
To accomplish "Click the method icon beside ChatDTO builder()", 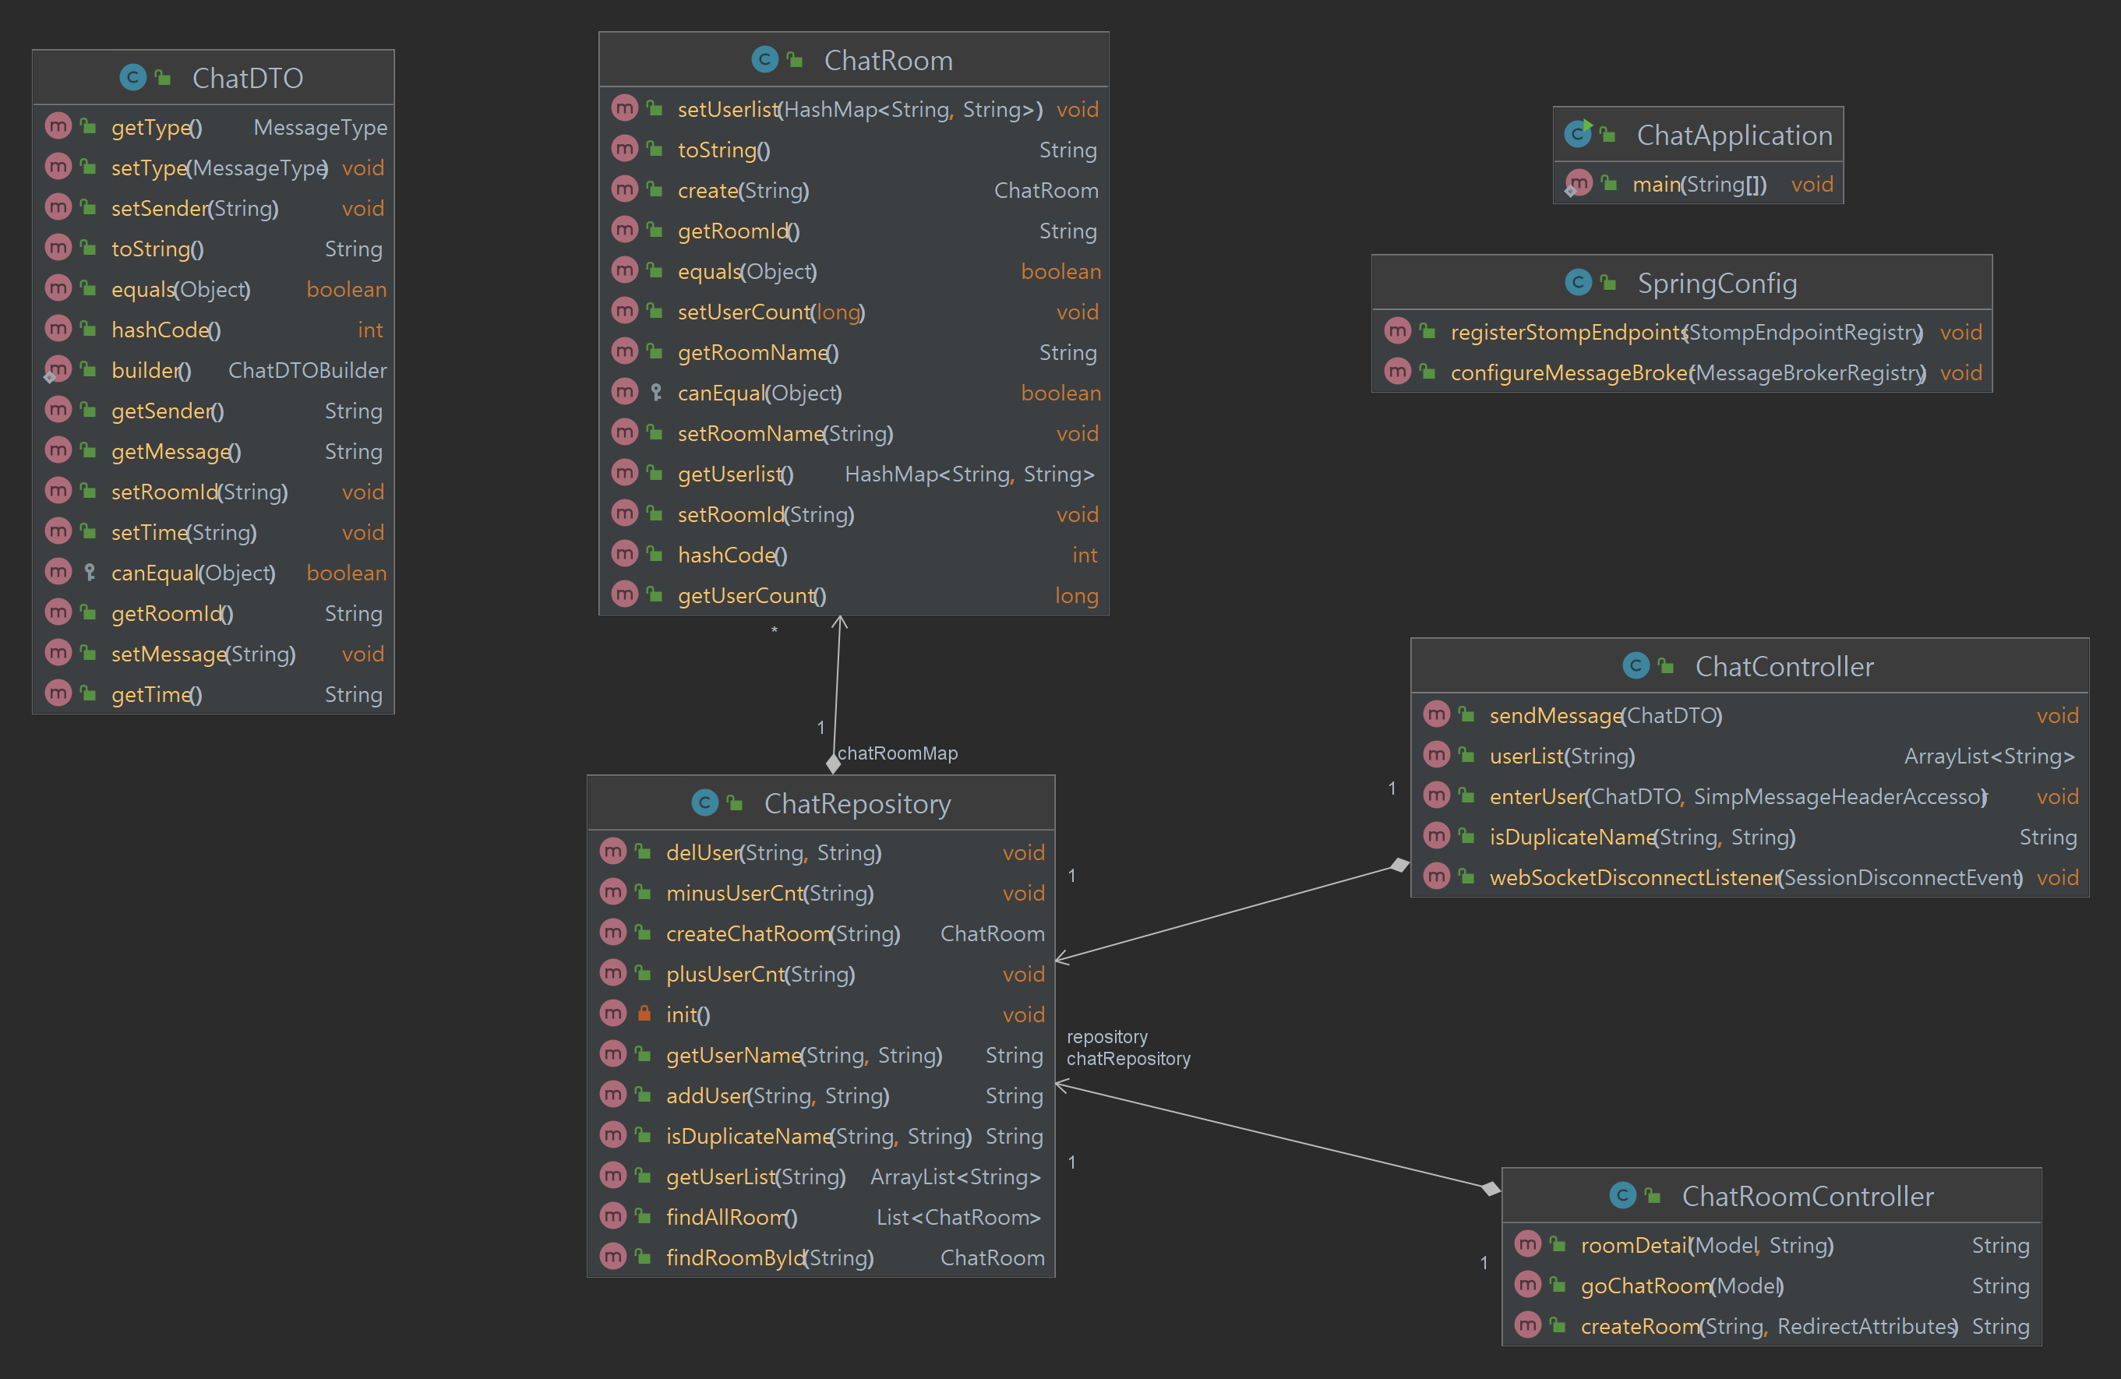I will 58,370.
